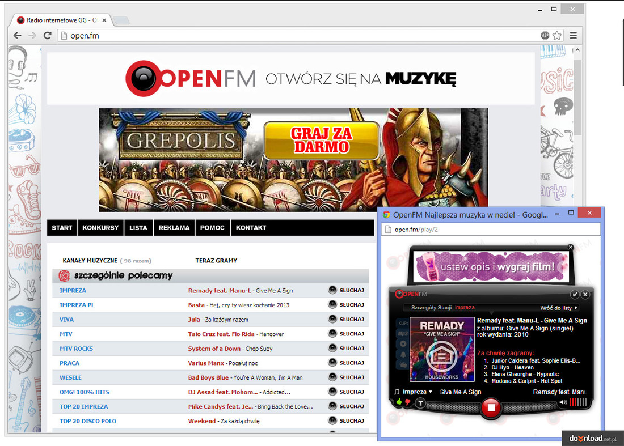The width and height of the screenshot is (624, 446).
Task: Mute the player with the speaker icon
Action: point(563,402)
